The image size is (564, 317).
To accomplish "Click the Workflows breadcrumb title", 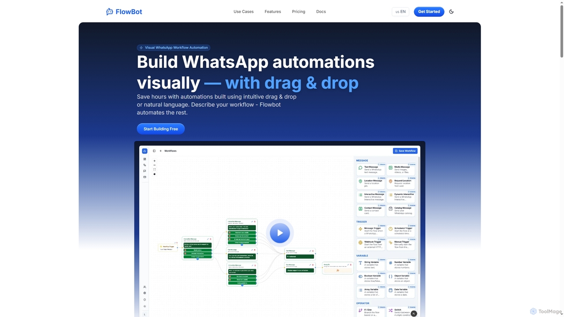I will [x=171, y=151].
